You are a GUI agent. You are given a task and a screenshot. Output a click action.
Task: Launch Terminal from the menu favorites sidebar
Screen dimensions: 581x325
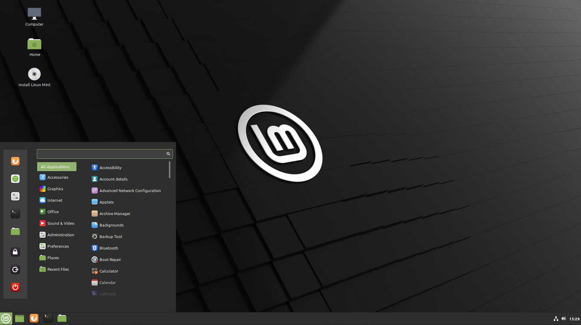tap(15, 213)
